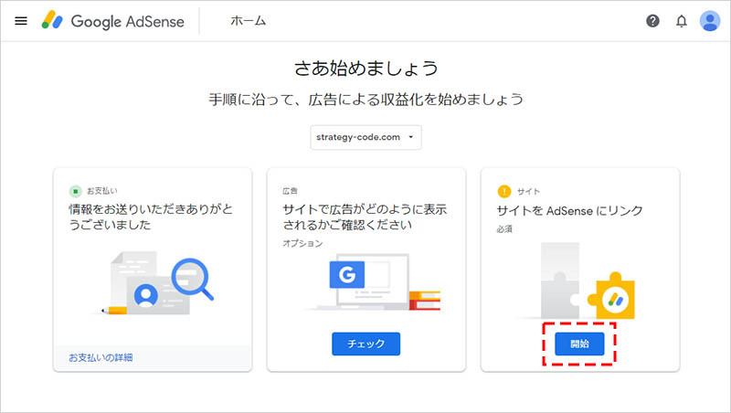Click the yellow site warning icon
The height and width of the screenshot is (413, 731).
click(503, 191)
